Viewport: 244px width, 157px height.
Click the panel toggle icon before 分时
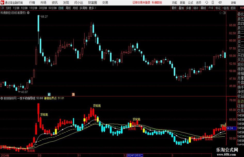[2, 8]
